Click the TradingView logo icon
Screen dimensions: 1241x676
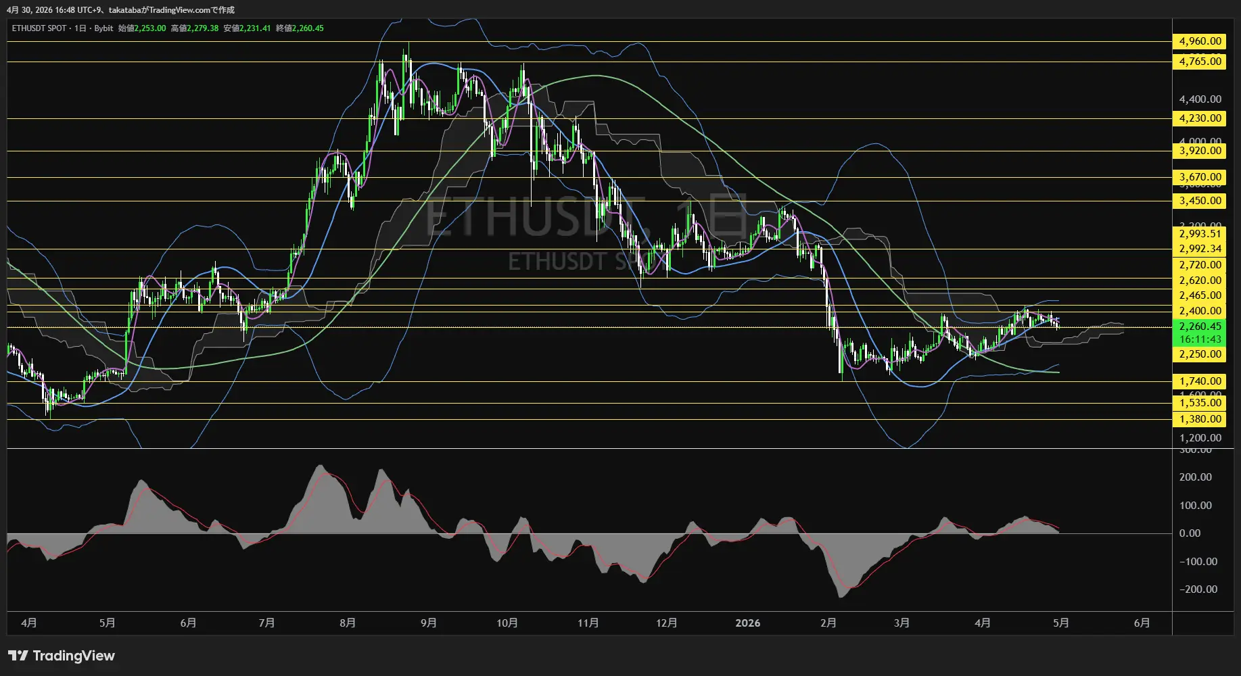[18, 656]
